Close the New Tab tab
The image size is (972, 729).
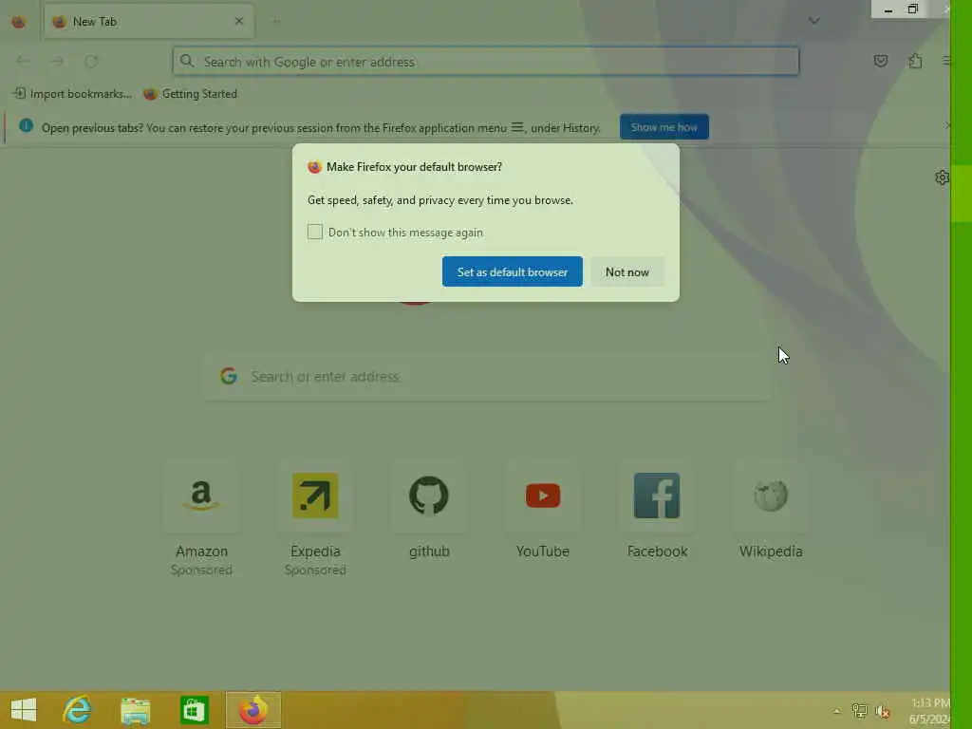click(239, 21)
